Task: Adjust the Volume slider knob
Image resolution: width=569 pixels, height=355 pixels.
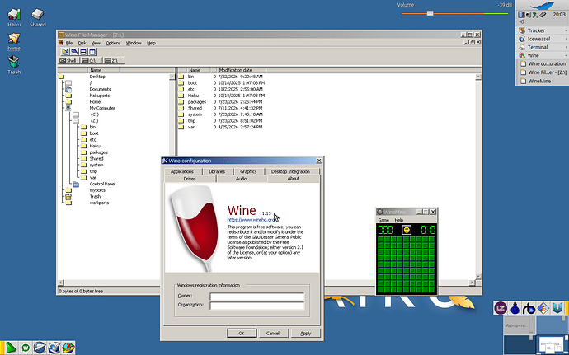Action: 430,13
